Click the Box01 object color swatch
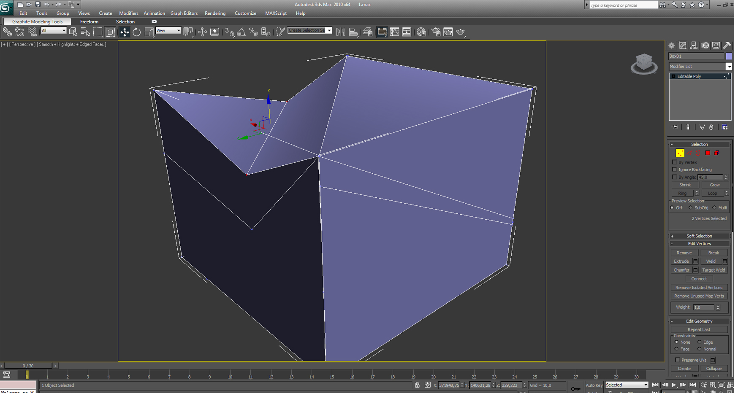Image resolution: width=738 pixels, height=393 pixels. (729, 56)
